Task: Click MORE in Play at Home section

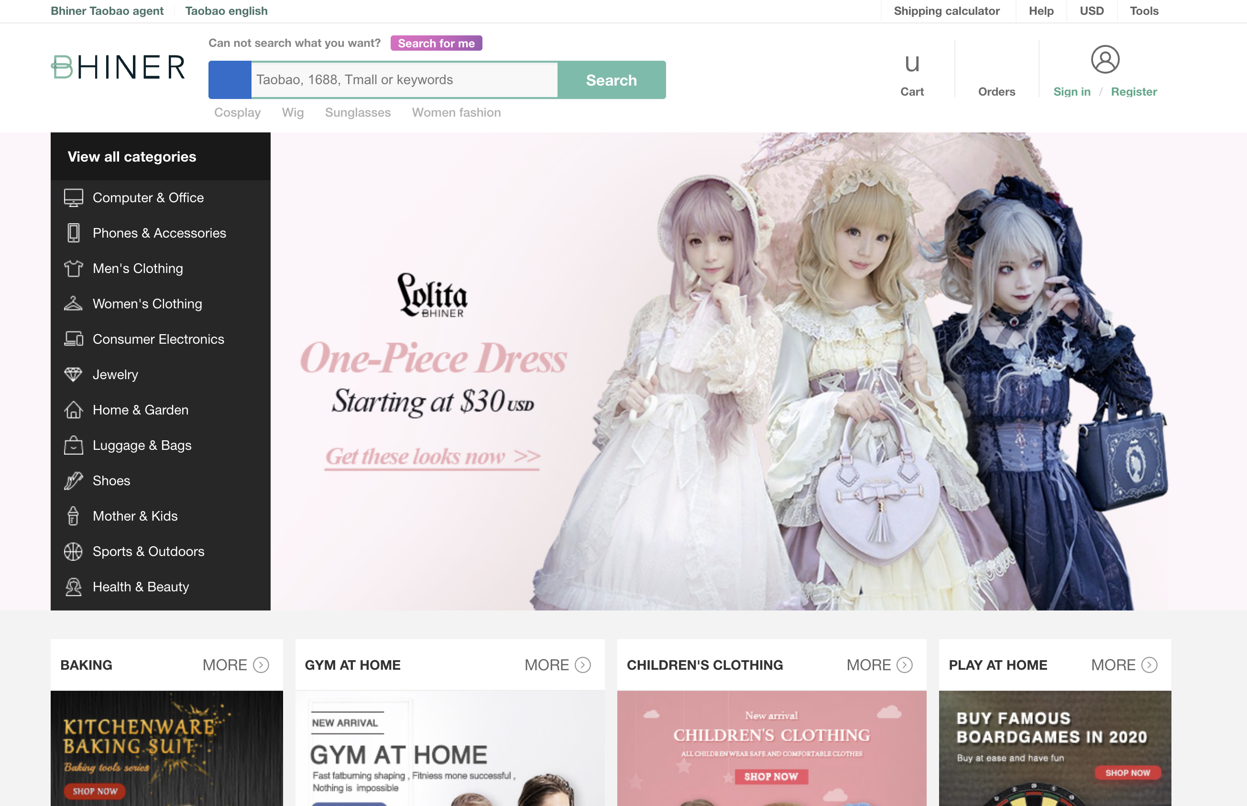Action: point(1113,665)
